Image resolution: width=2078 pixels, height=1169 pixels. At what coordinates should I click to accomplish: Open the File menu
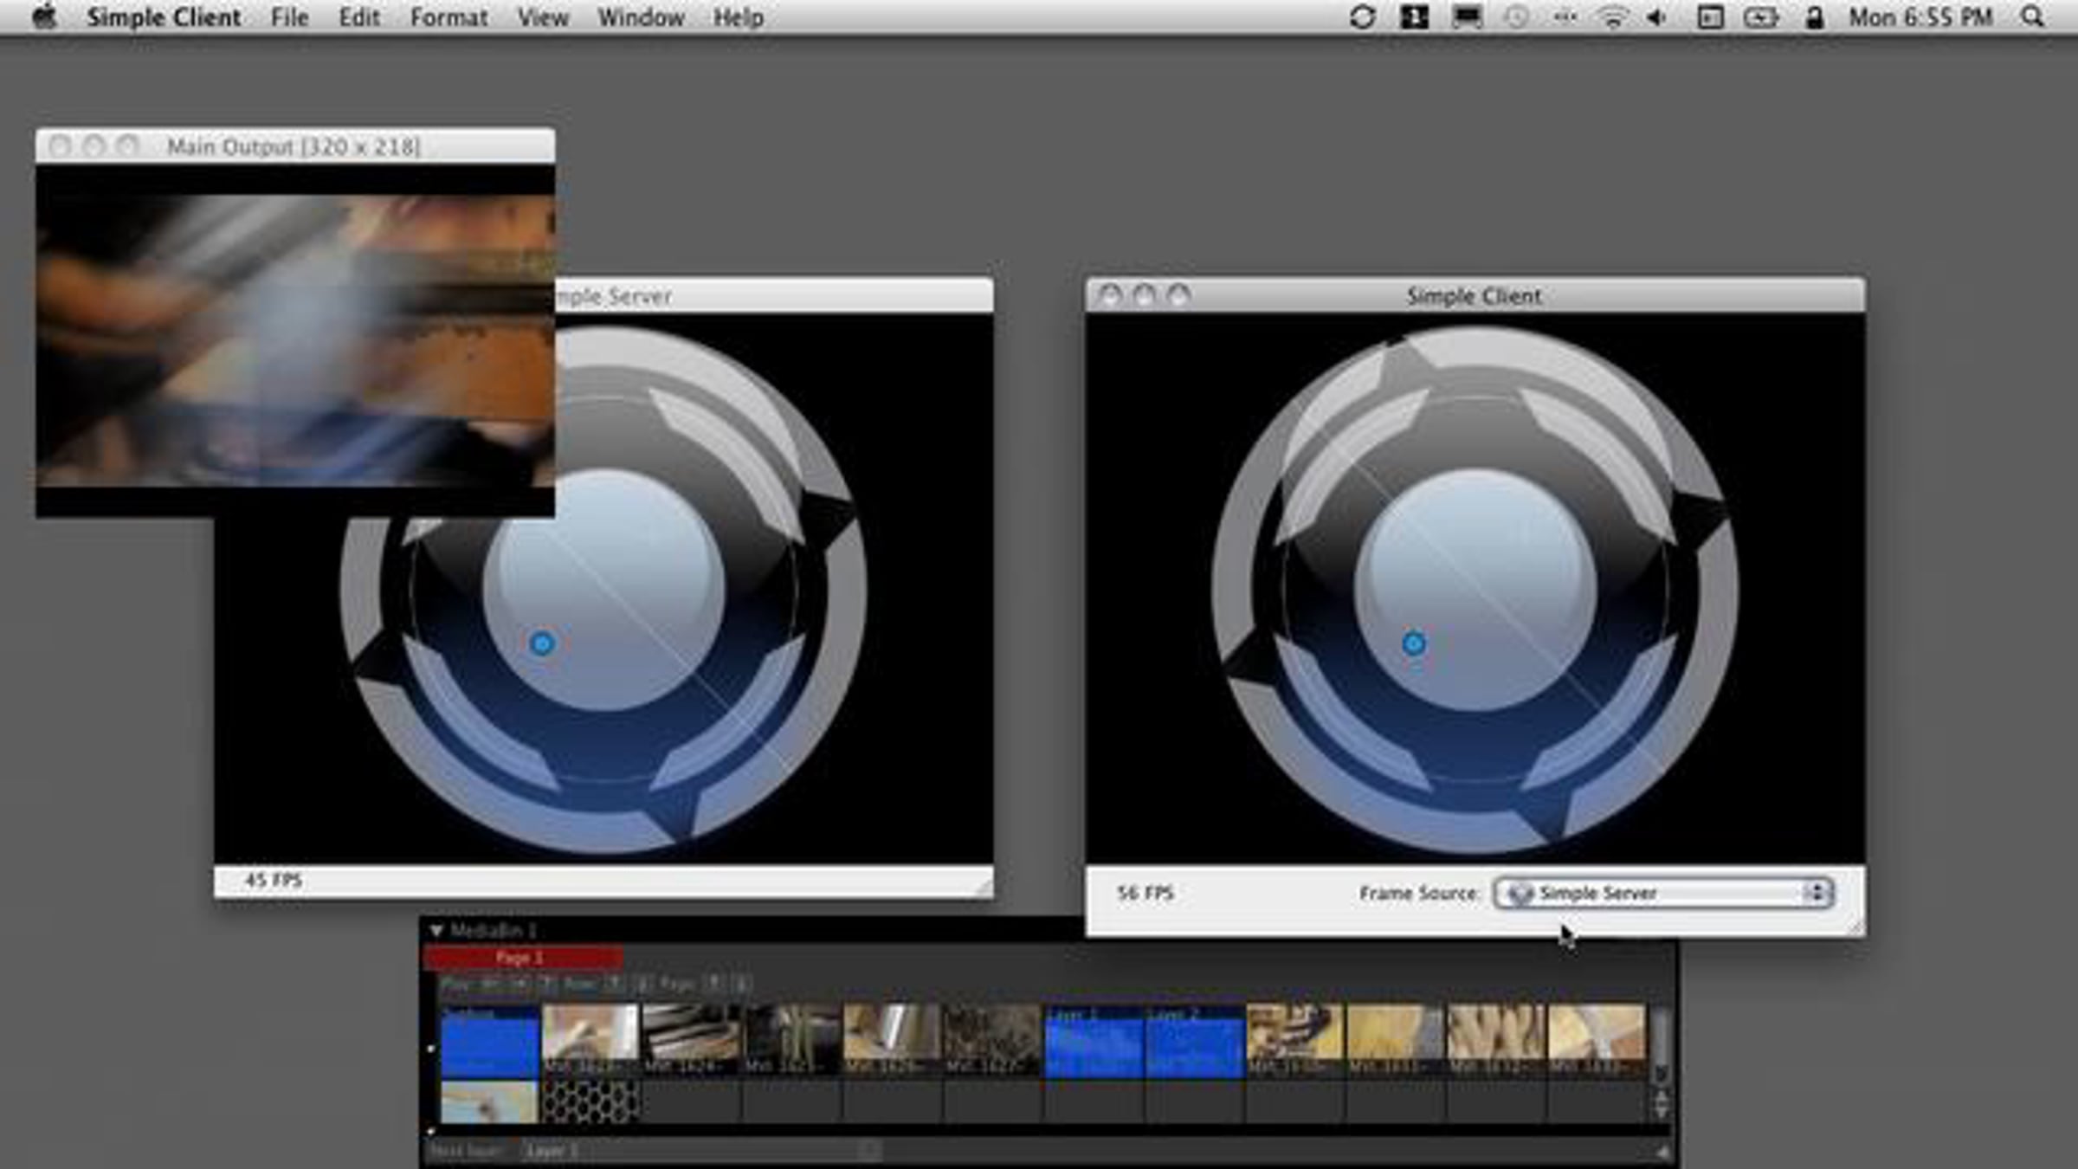[289, 17]
